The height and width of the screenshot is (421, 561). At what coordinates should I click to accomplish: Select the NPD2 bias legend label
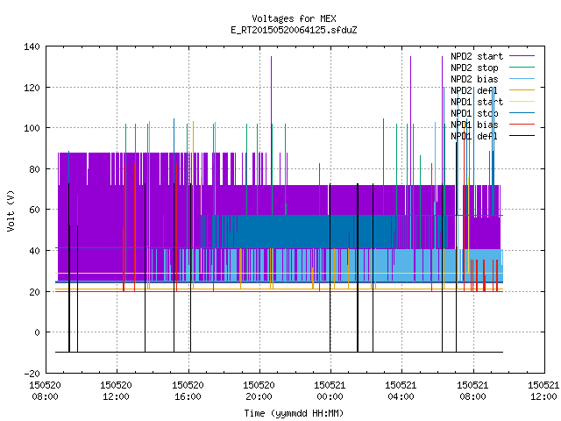pos(474,79)
